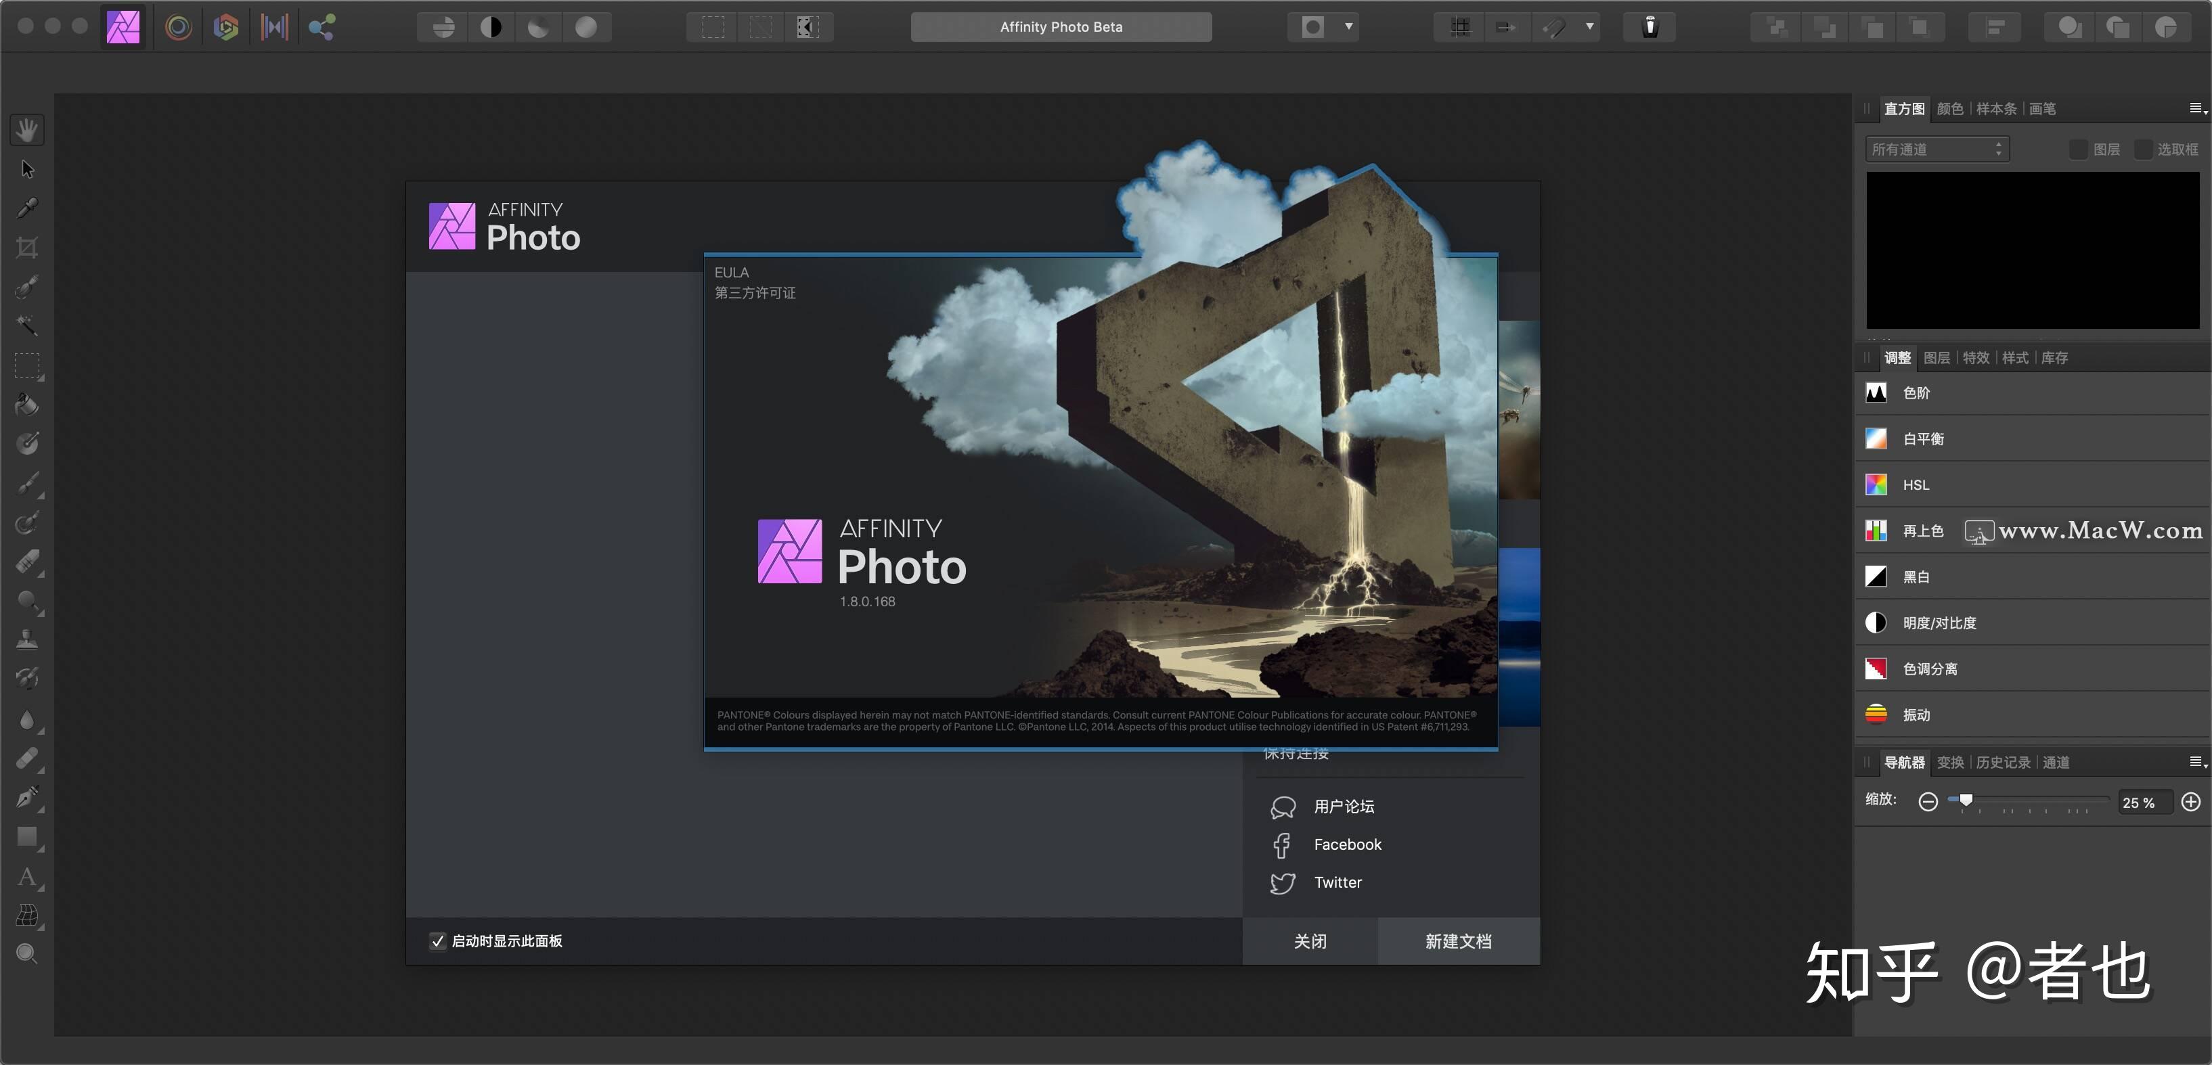Switch to Liquify Persona icon
Screen dimensions: 2212x1065
click(x=178, y=26)
